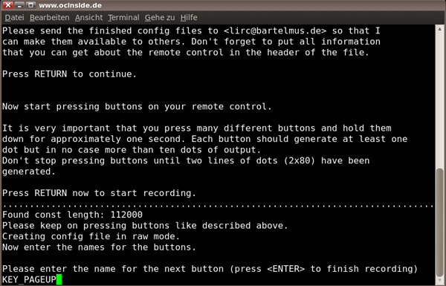Image resolution: width=446 pixels, height=286 pixels.
Task: Minimize the terminal window
Action: pos(19,5)
